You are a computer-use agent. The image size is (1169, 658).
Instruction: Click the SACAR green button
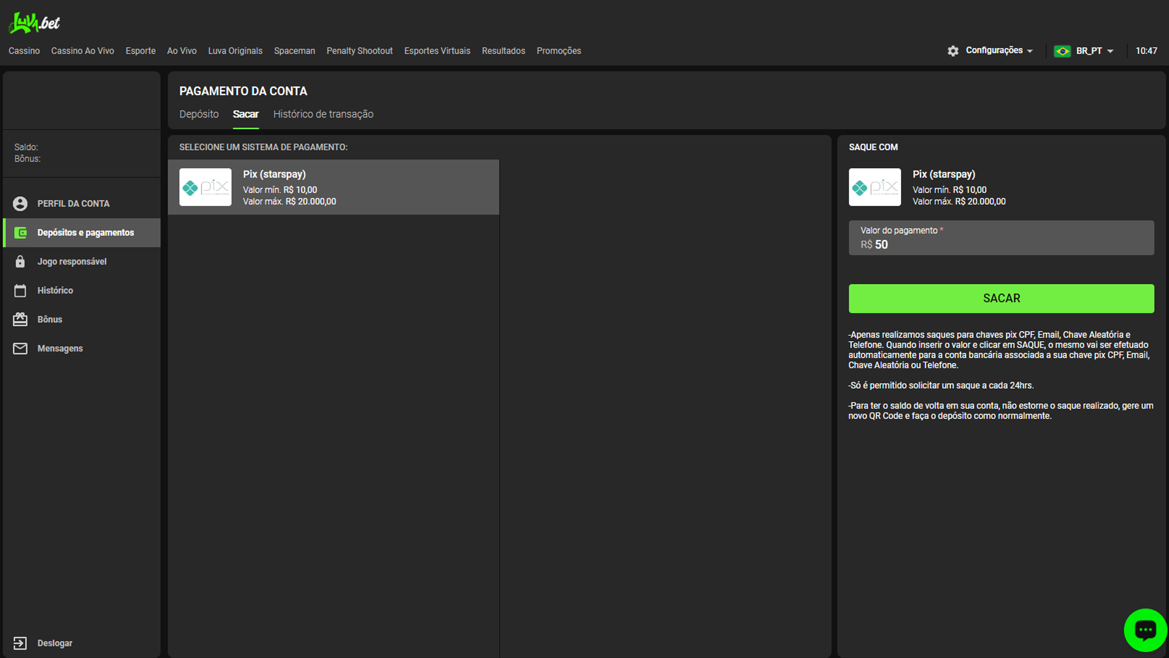tap(1001, 298)
